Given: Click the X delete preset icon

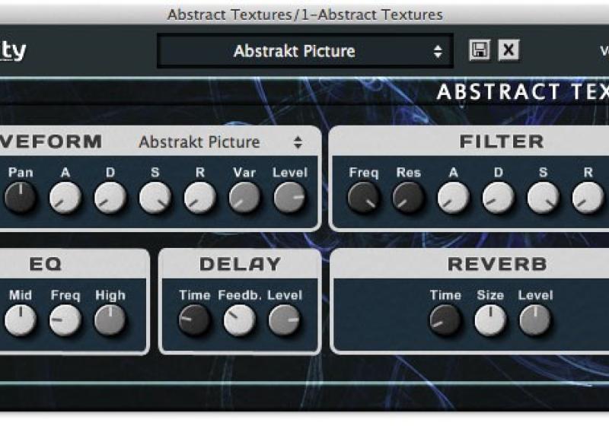Looking at the screenshot, I should pyautogui.click(x=509, y=51).
